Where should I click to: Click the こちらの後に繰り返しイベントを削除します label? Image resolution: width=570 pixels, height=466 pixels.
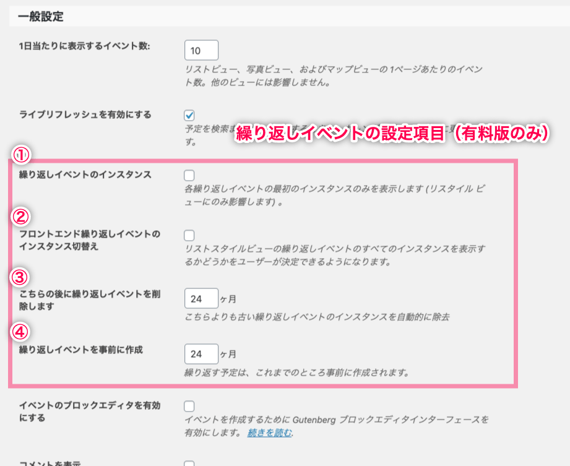pos(89,300)
